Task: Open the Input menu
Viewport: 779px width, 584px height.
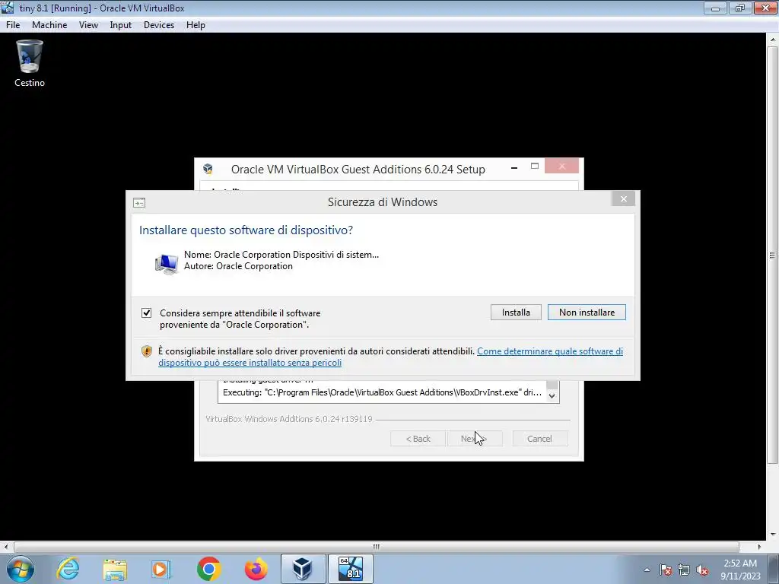Action: (121, 25)
